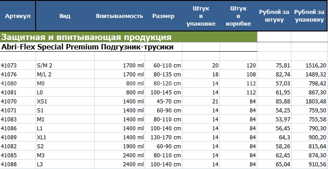Screen dimensions: 328x169
Task: Click article cell 41088
Action: 18,164
